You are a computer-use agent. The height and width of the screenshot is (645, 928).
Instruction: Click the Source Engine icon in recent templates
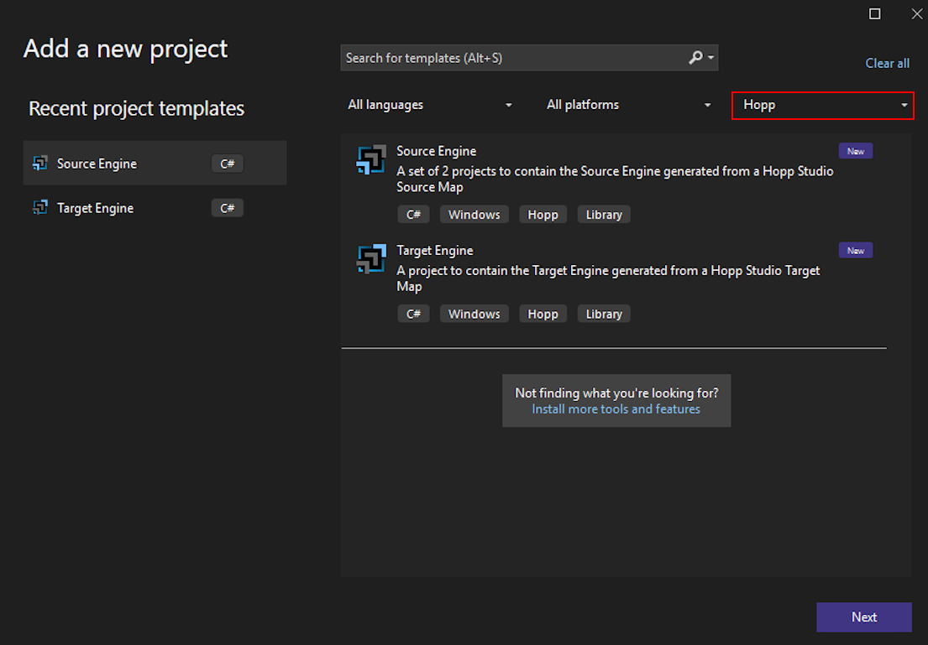tap(40, 164)
